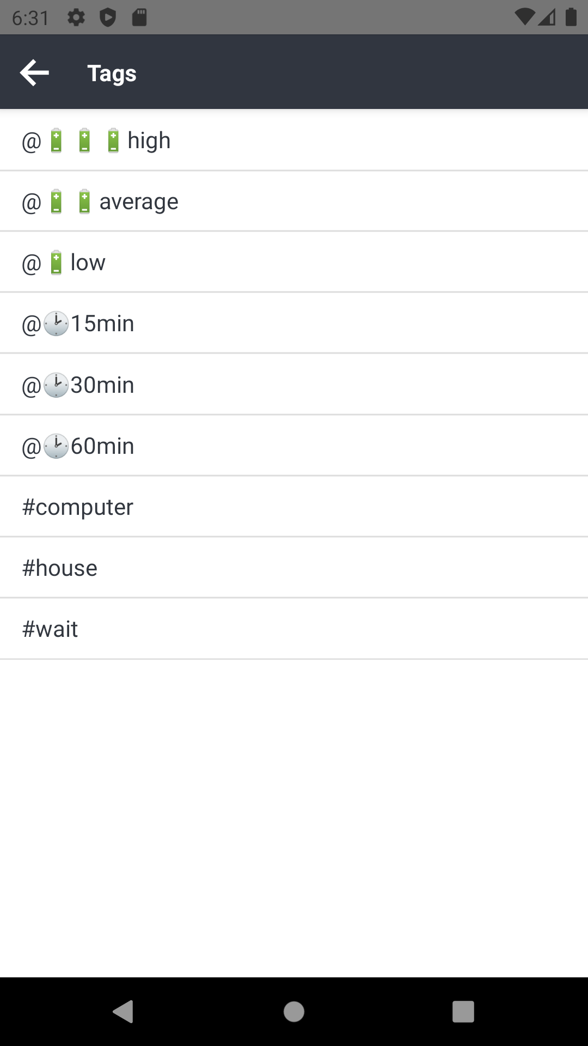588x1046 pixels.
Task: Tap the double battery average energy tag
Action: pyautogui.click(x=101, y=200)
